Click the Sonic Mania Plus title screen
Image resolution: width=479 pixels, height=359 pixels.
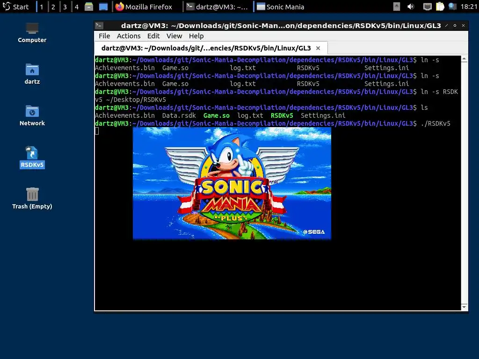(232, 183)
